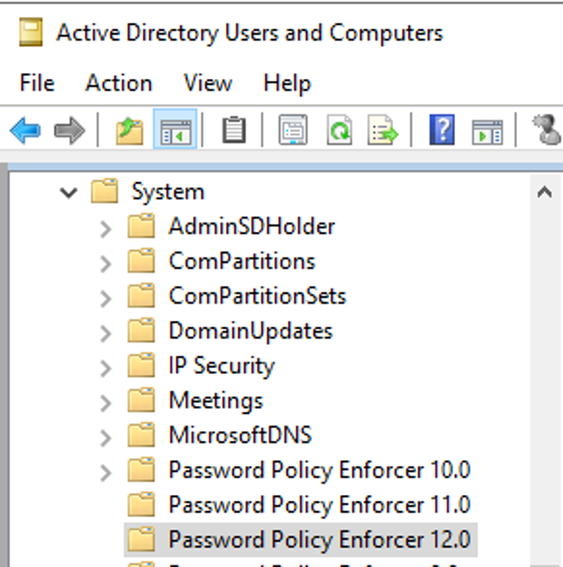Select the System tree label
The height and width of the screenshot is (567, 563).
point(168,192)
